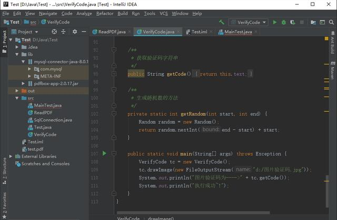Run with Coverage using the shield icon
The height and width of the screenshot is (220, 337).
pos(293,23)
